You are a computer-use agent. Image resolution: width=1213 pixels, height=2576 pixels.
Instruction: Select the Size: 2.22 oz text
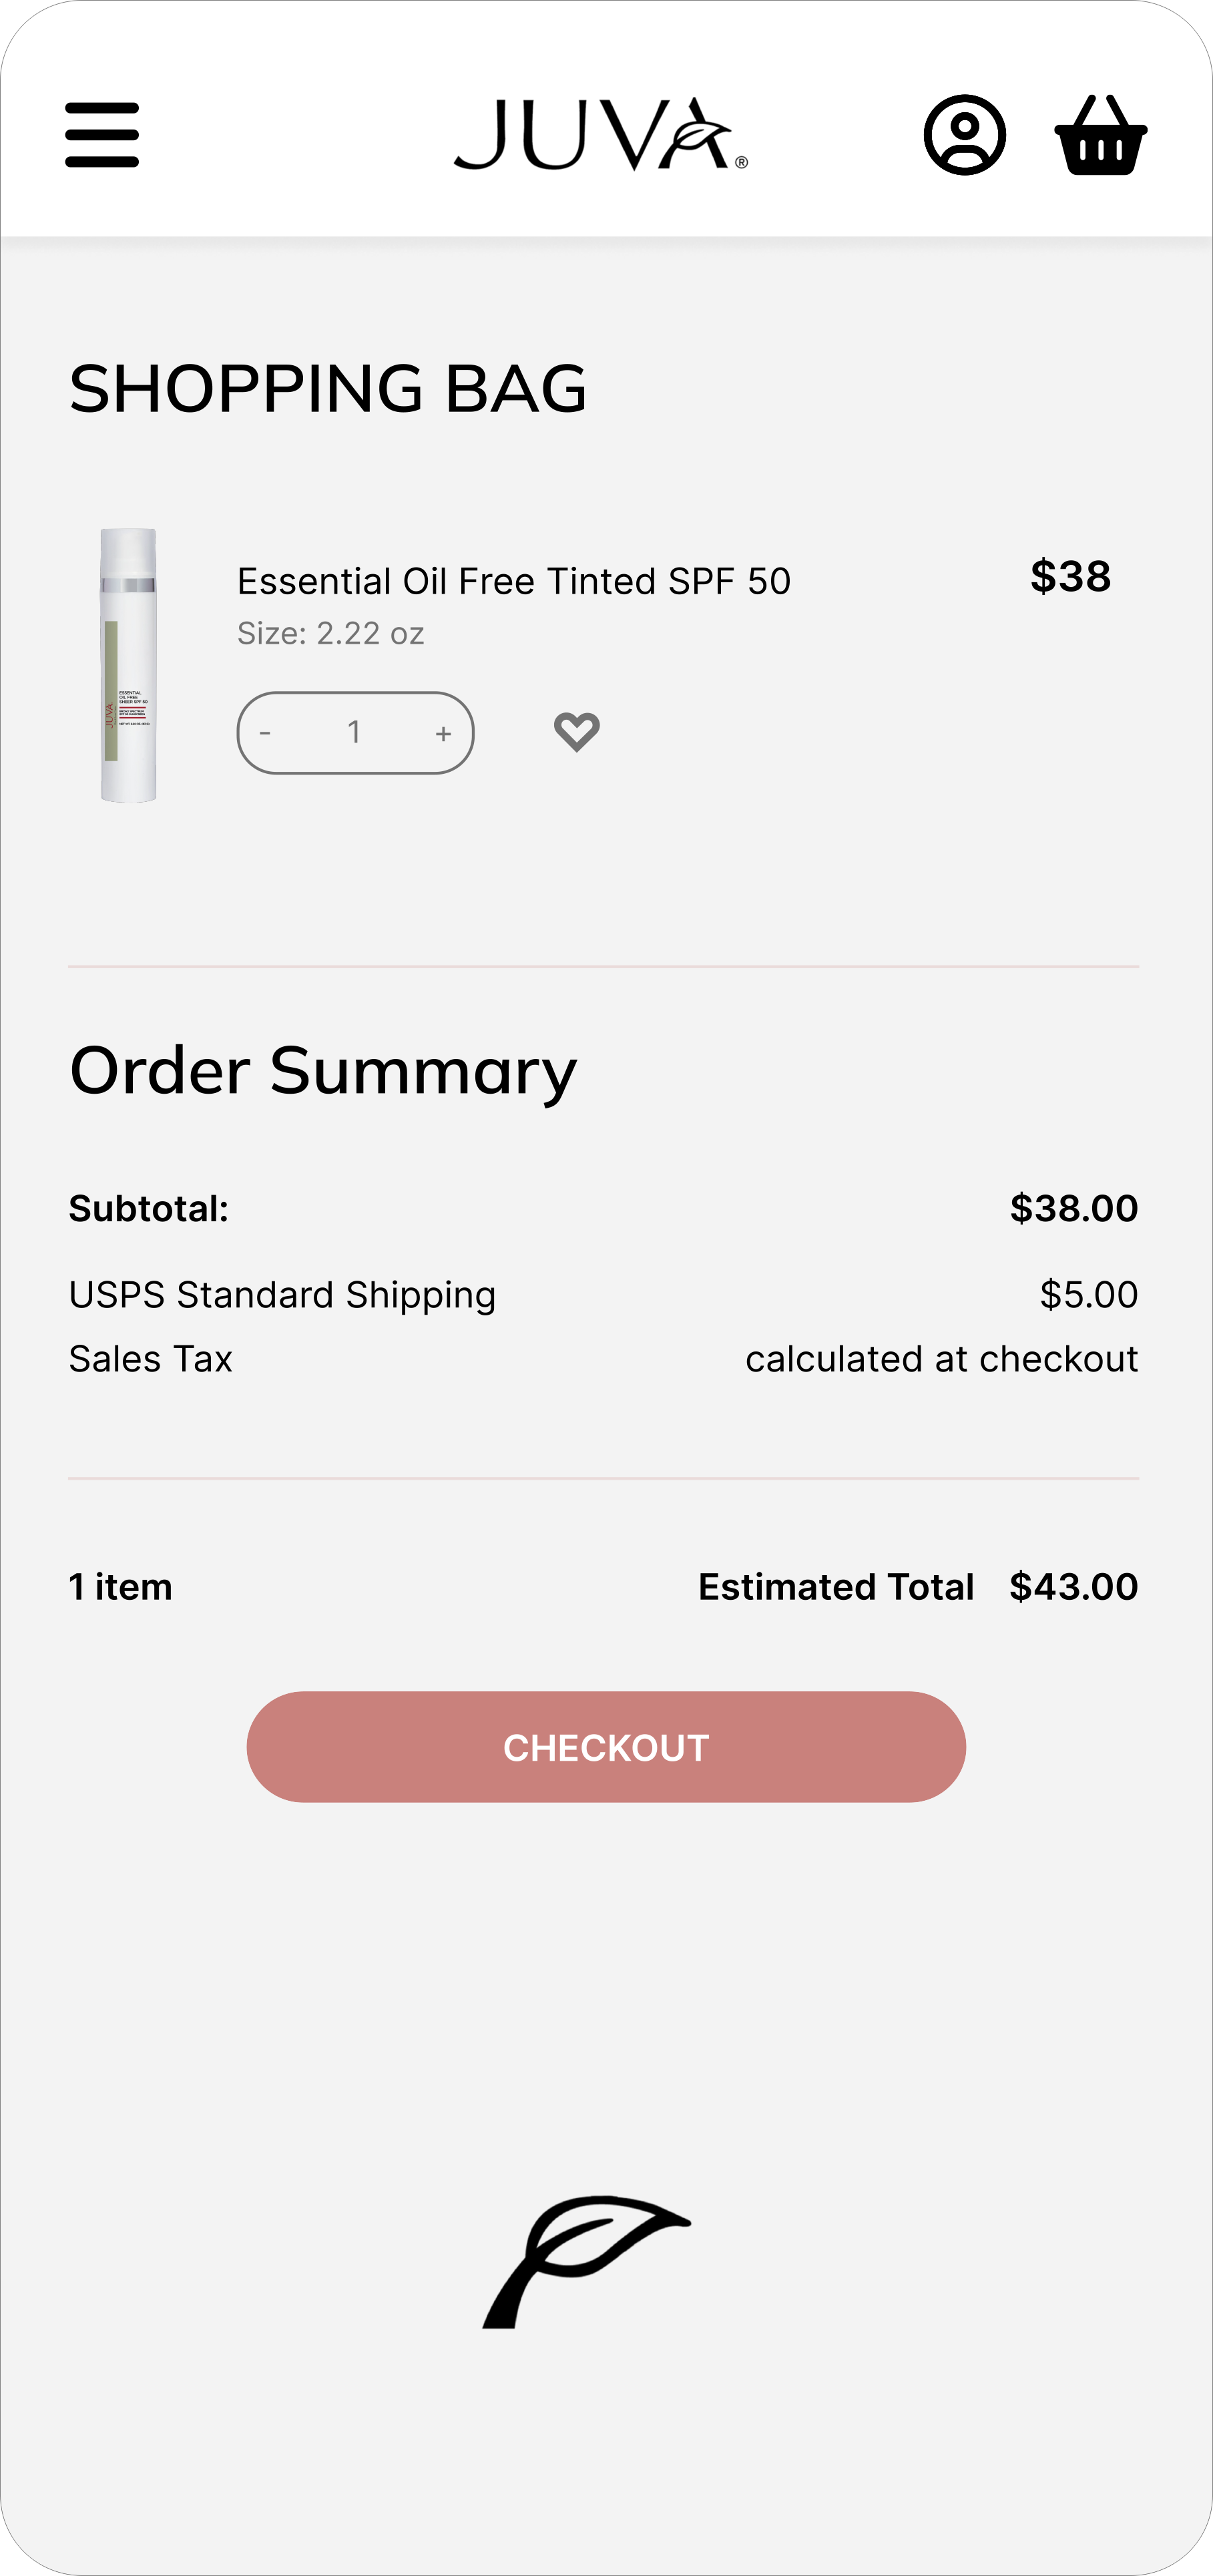coord(330,634)
